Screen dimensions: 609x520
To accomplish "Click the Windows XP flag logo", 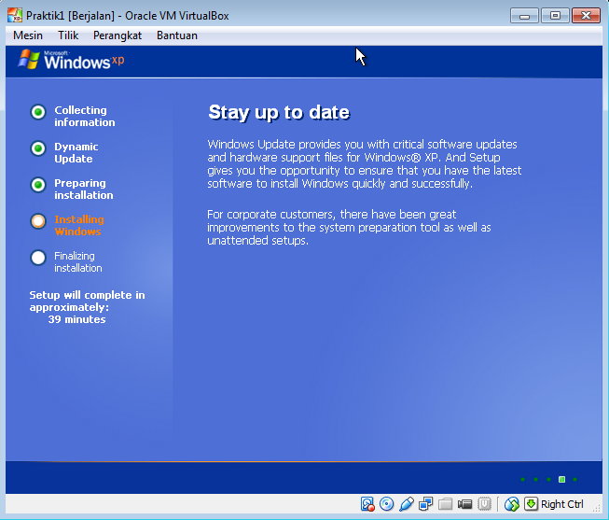I will (29, 60).
